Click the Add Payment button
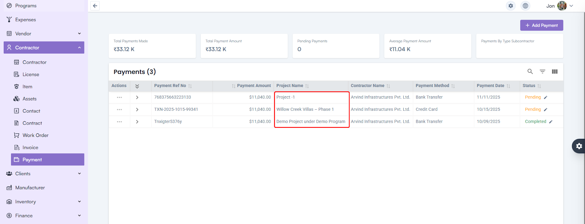This screenshot has width=585, height=224. tap(541, 25)
